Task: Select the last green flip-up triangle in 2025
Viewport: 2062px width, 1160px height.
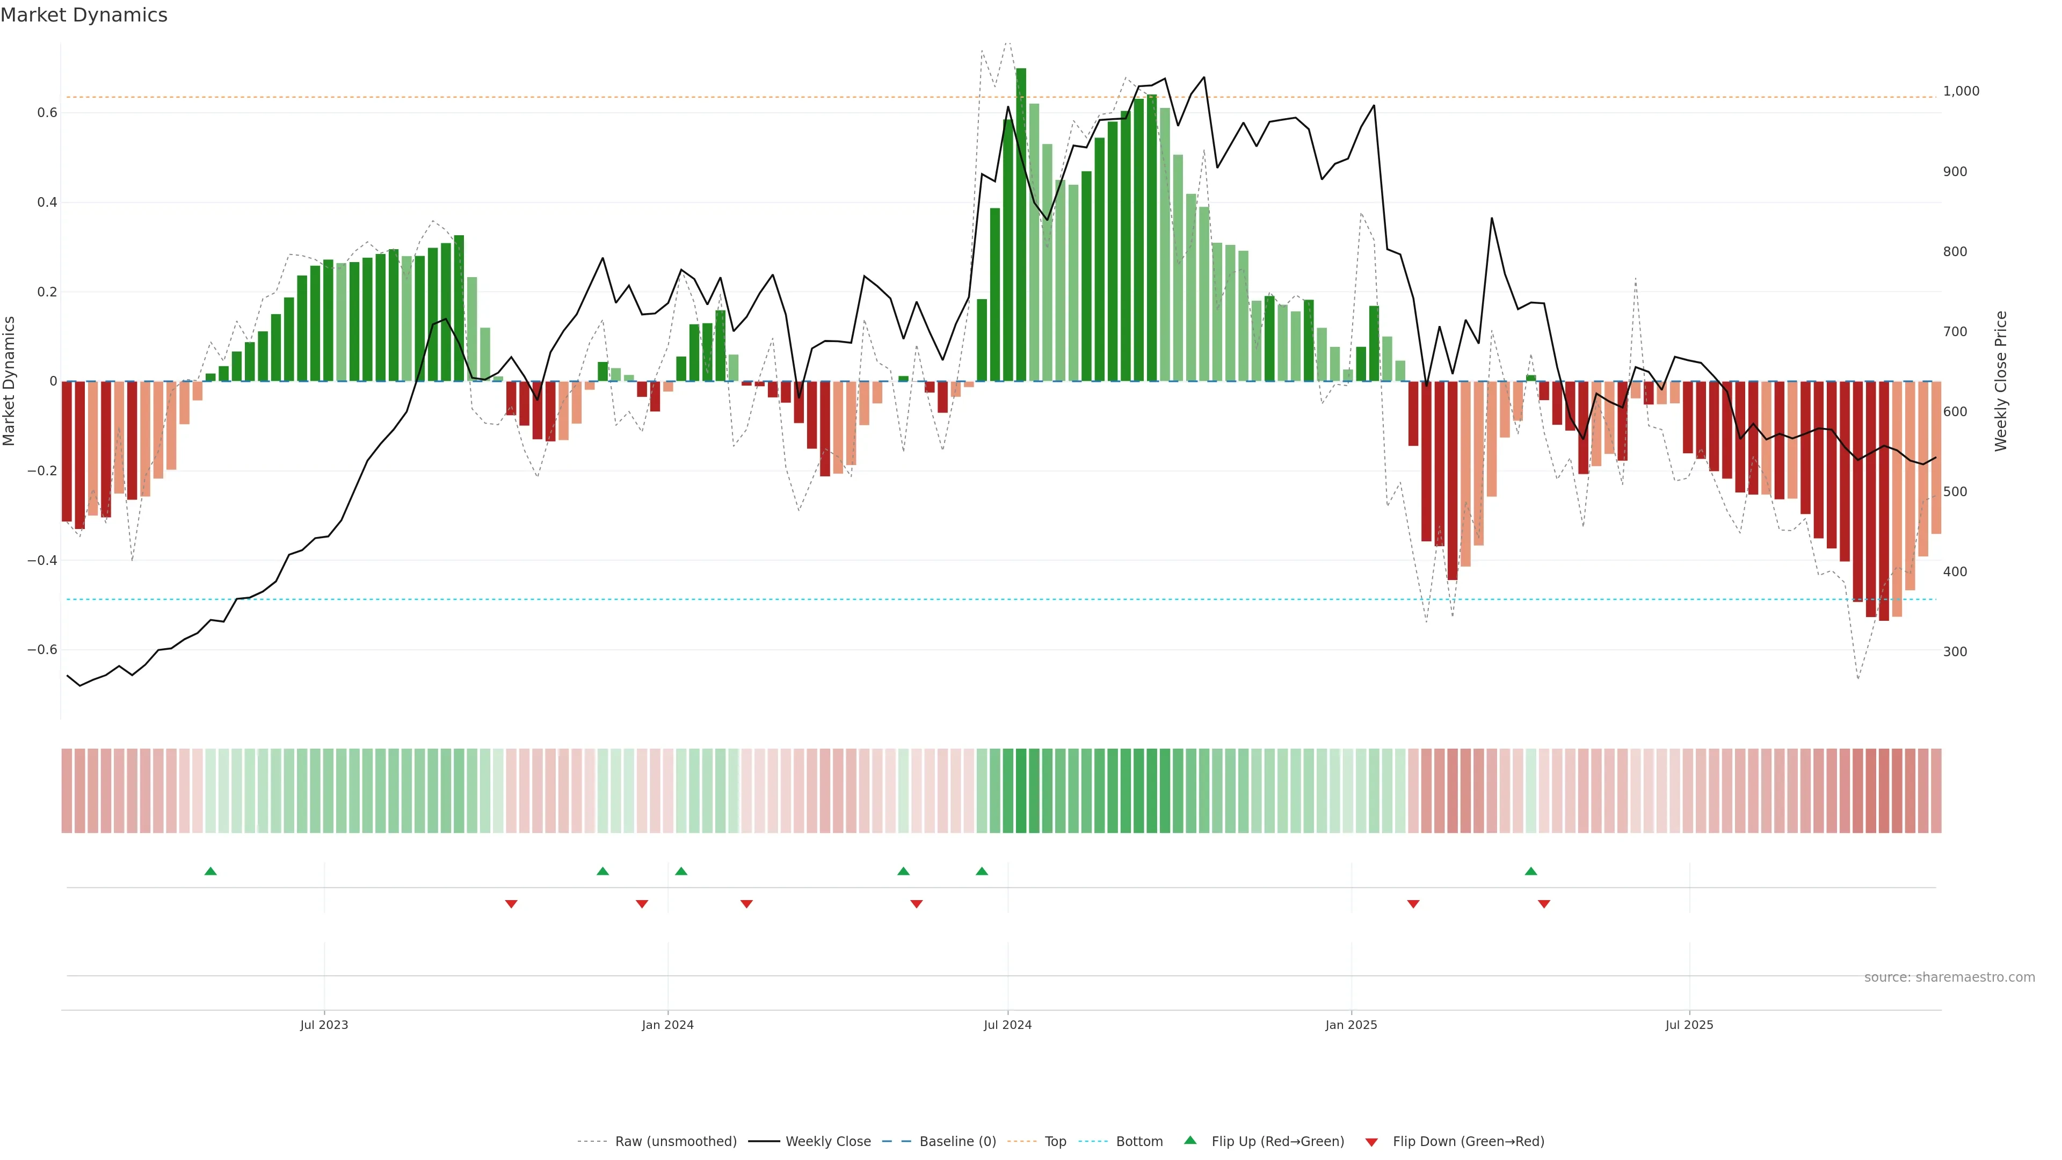Action: click(x=1530, y=871)
